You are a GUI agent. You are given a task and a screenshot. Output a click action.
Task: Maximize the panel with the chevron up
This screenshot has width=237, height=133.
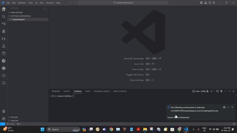click(230, 91)
